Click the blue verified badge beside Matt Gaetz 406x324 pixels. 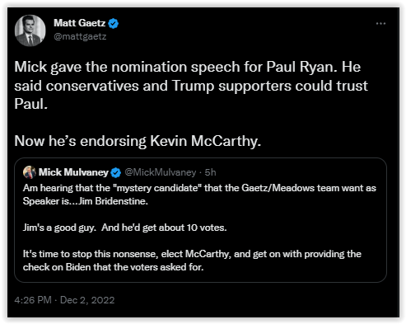point(113,23)
